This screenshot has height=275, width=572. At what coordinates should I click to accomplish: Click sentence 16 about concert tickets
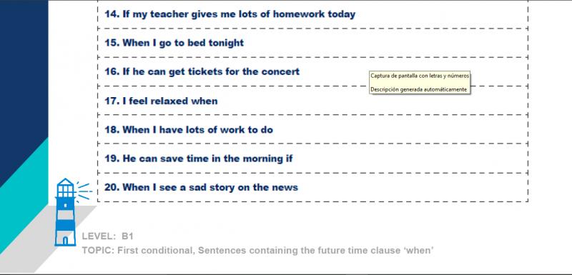coord(202,71)
